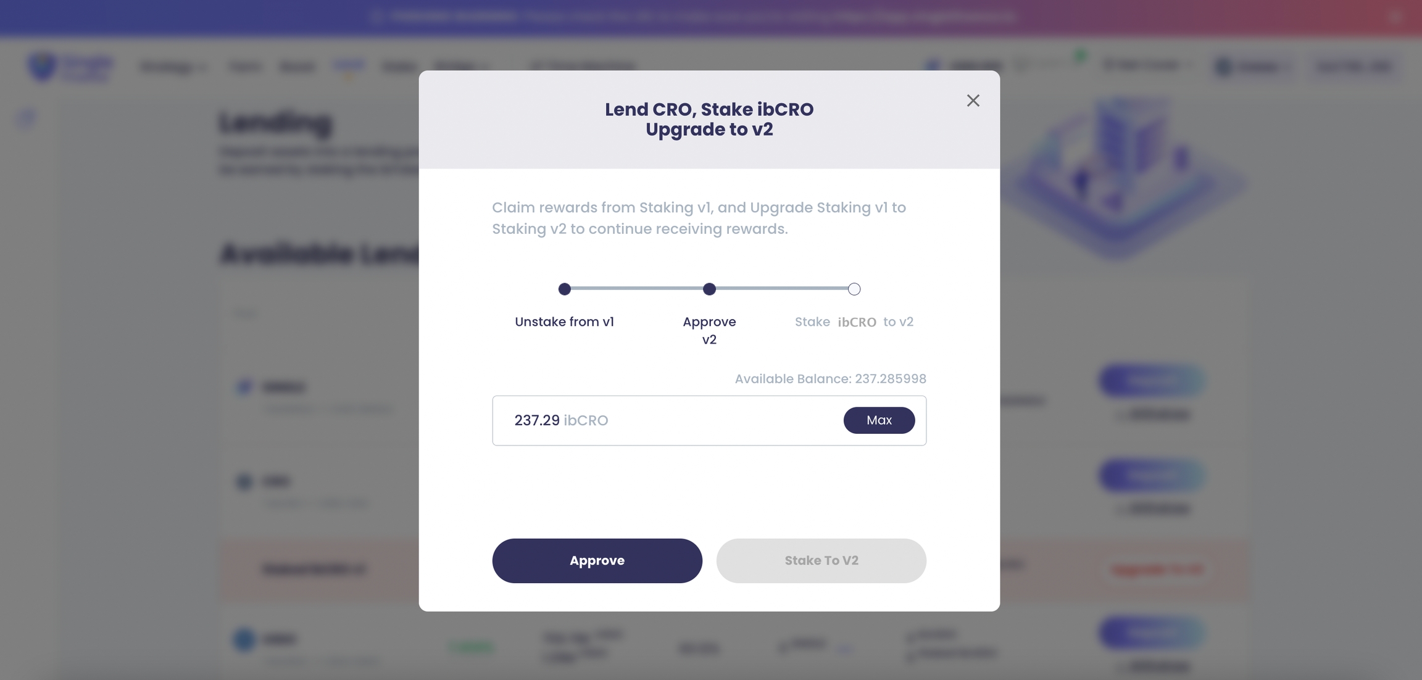This screenshot has height=680, width=1422.
Task: Click the Approve button
Action: [597, 560]
